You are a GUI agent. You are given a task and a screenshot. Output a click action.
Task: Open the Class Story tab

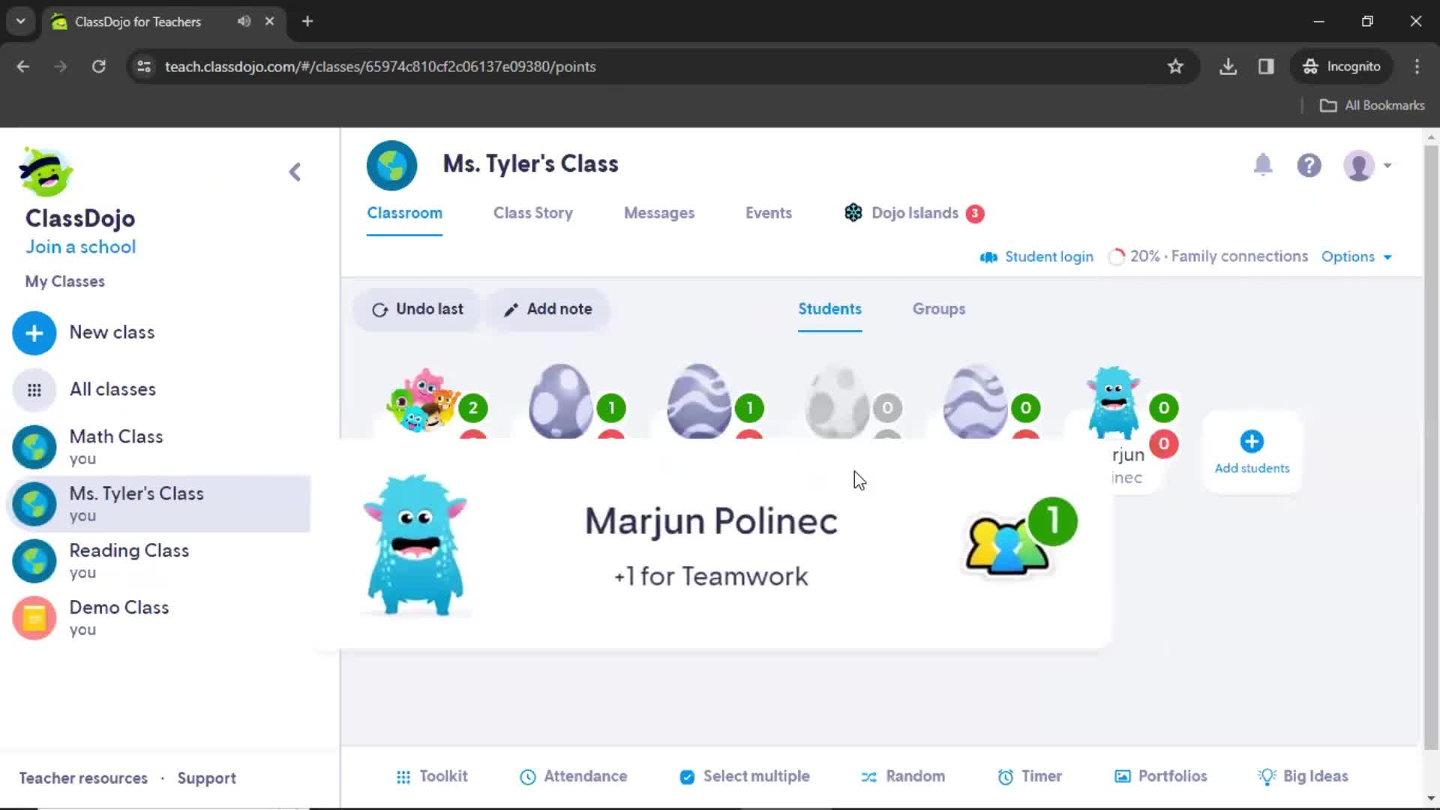click(532, 213)
